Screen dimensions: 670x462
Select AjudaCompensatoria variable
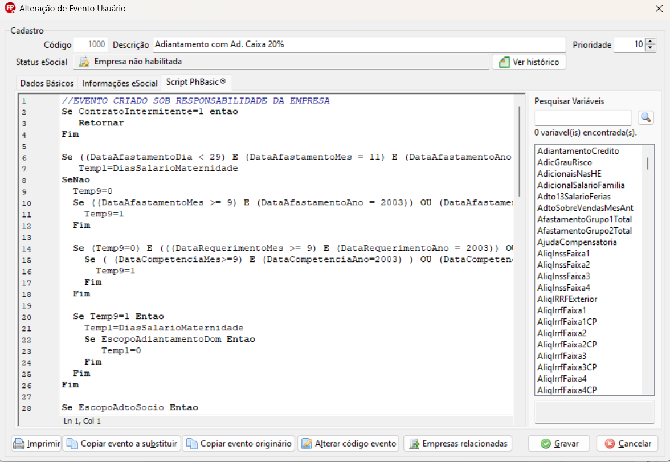click(x=577, y=242)
